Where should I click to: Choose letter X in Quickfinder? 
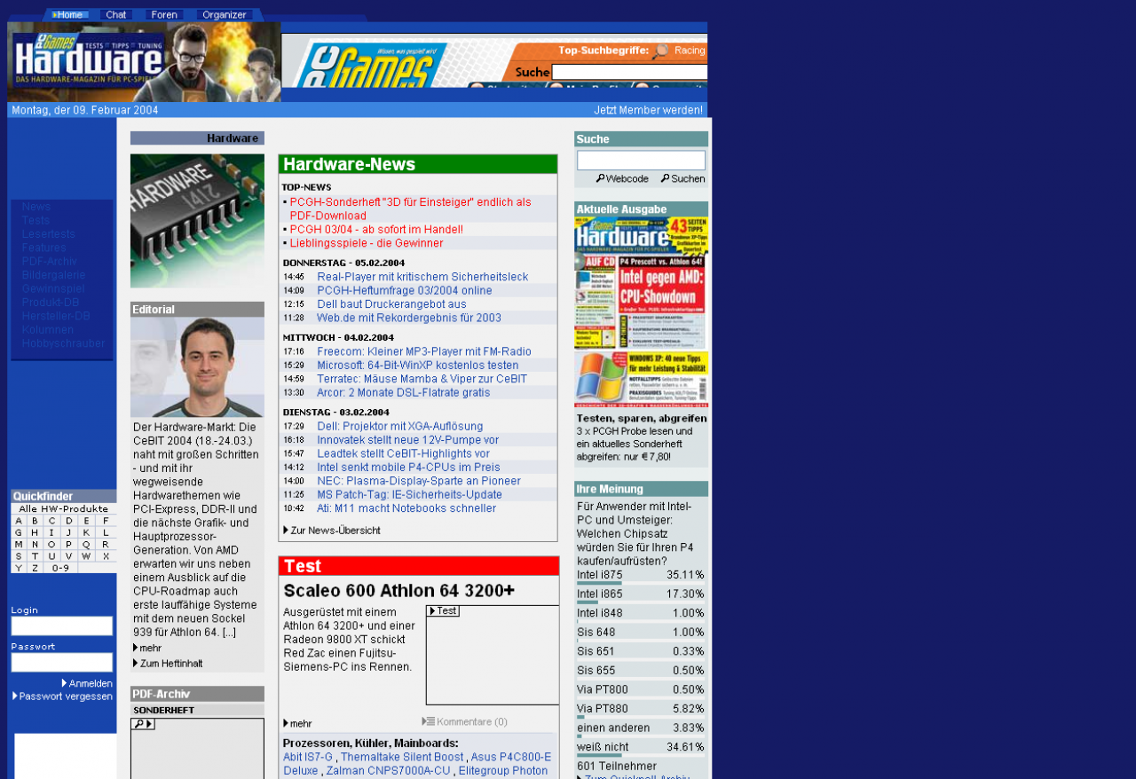(x=105, y=556)
